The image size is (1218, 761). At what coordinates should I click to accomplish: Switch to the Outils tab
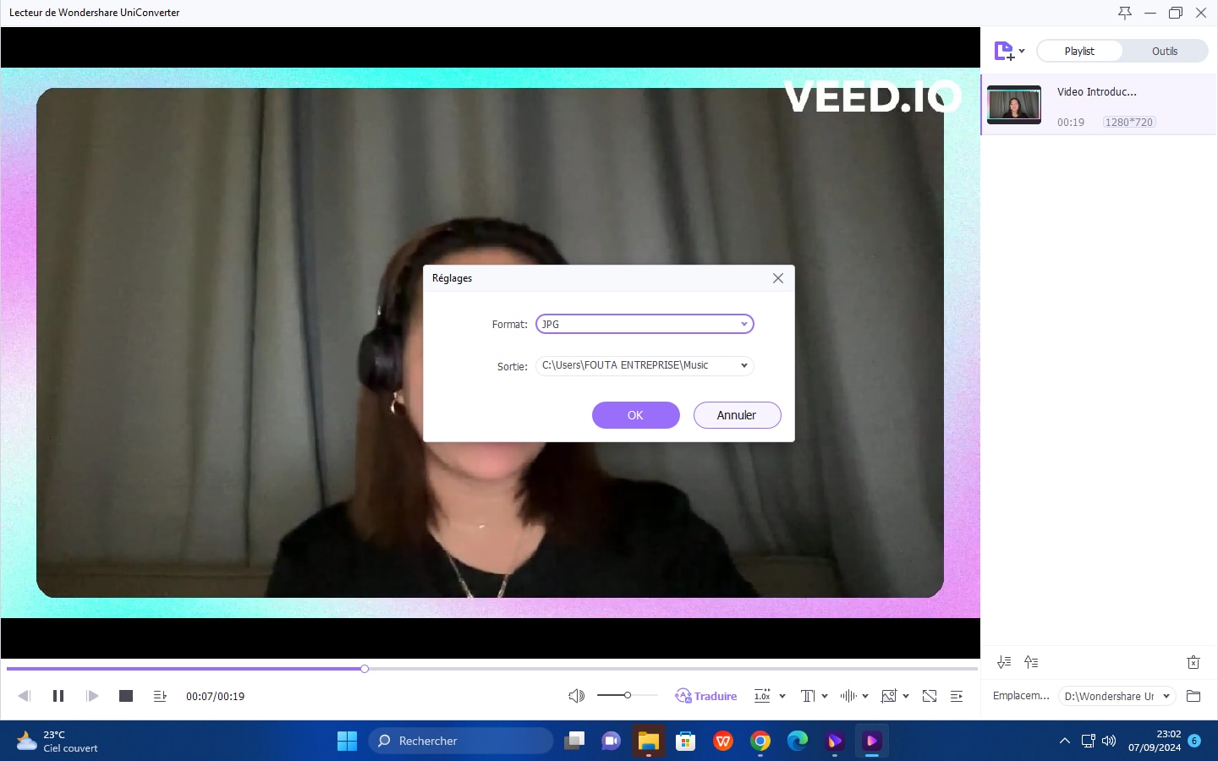(1165, 51)
